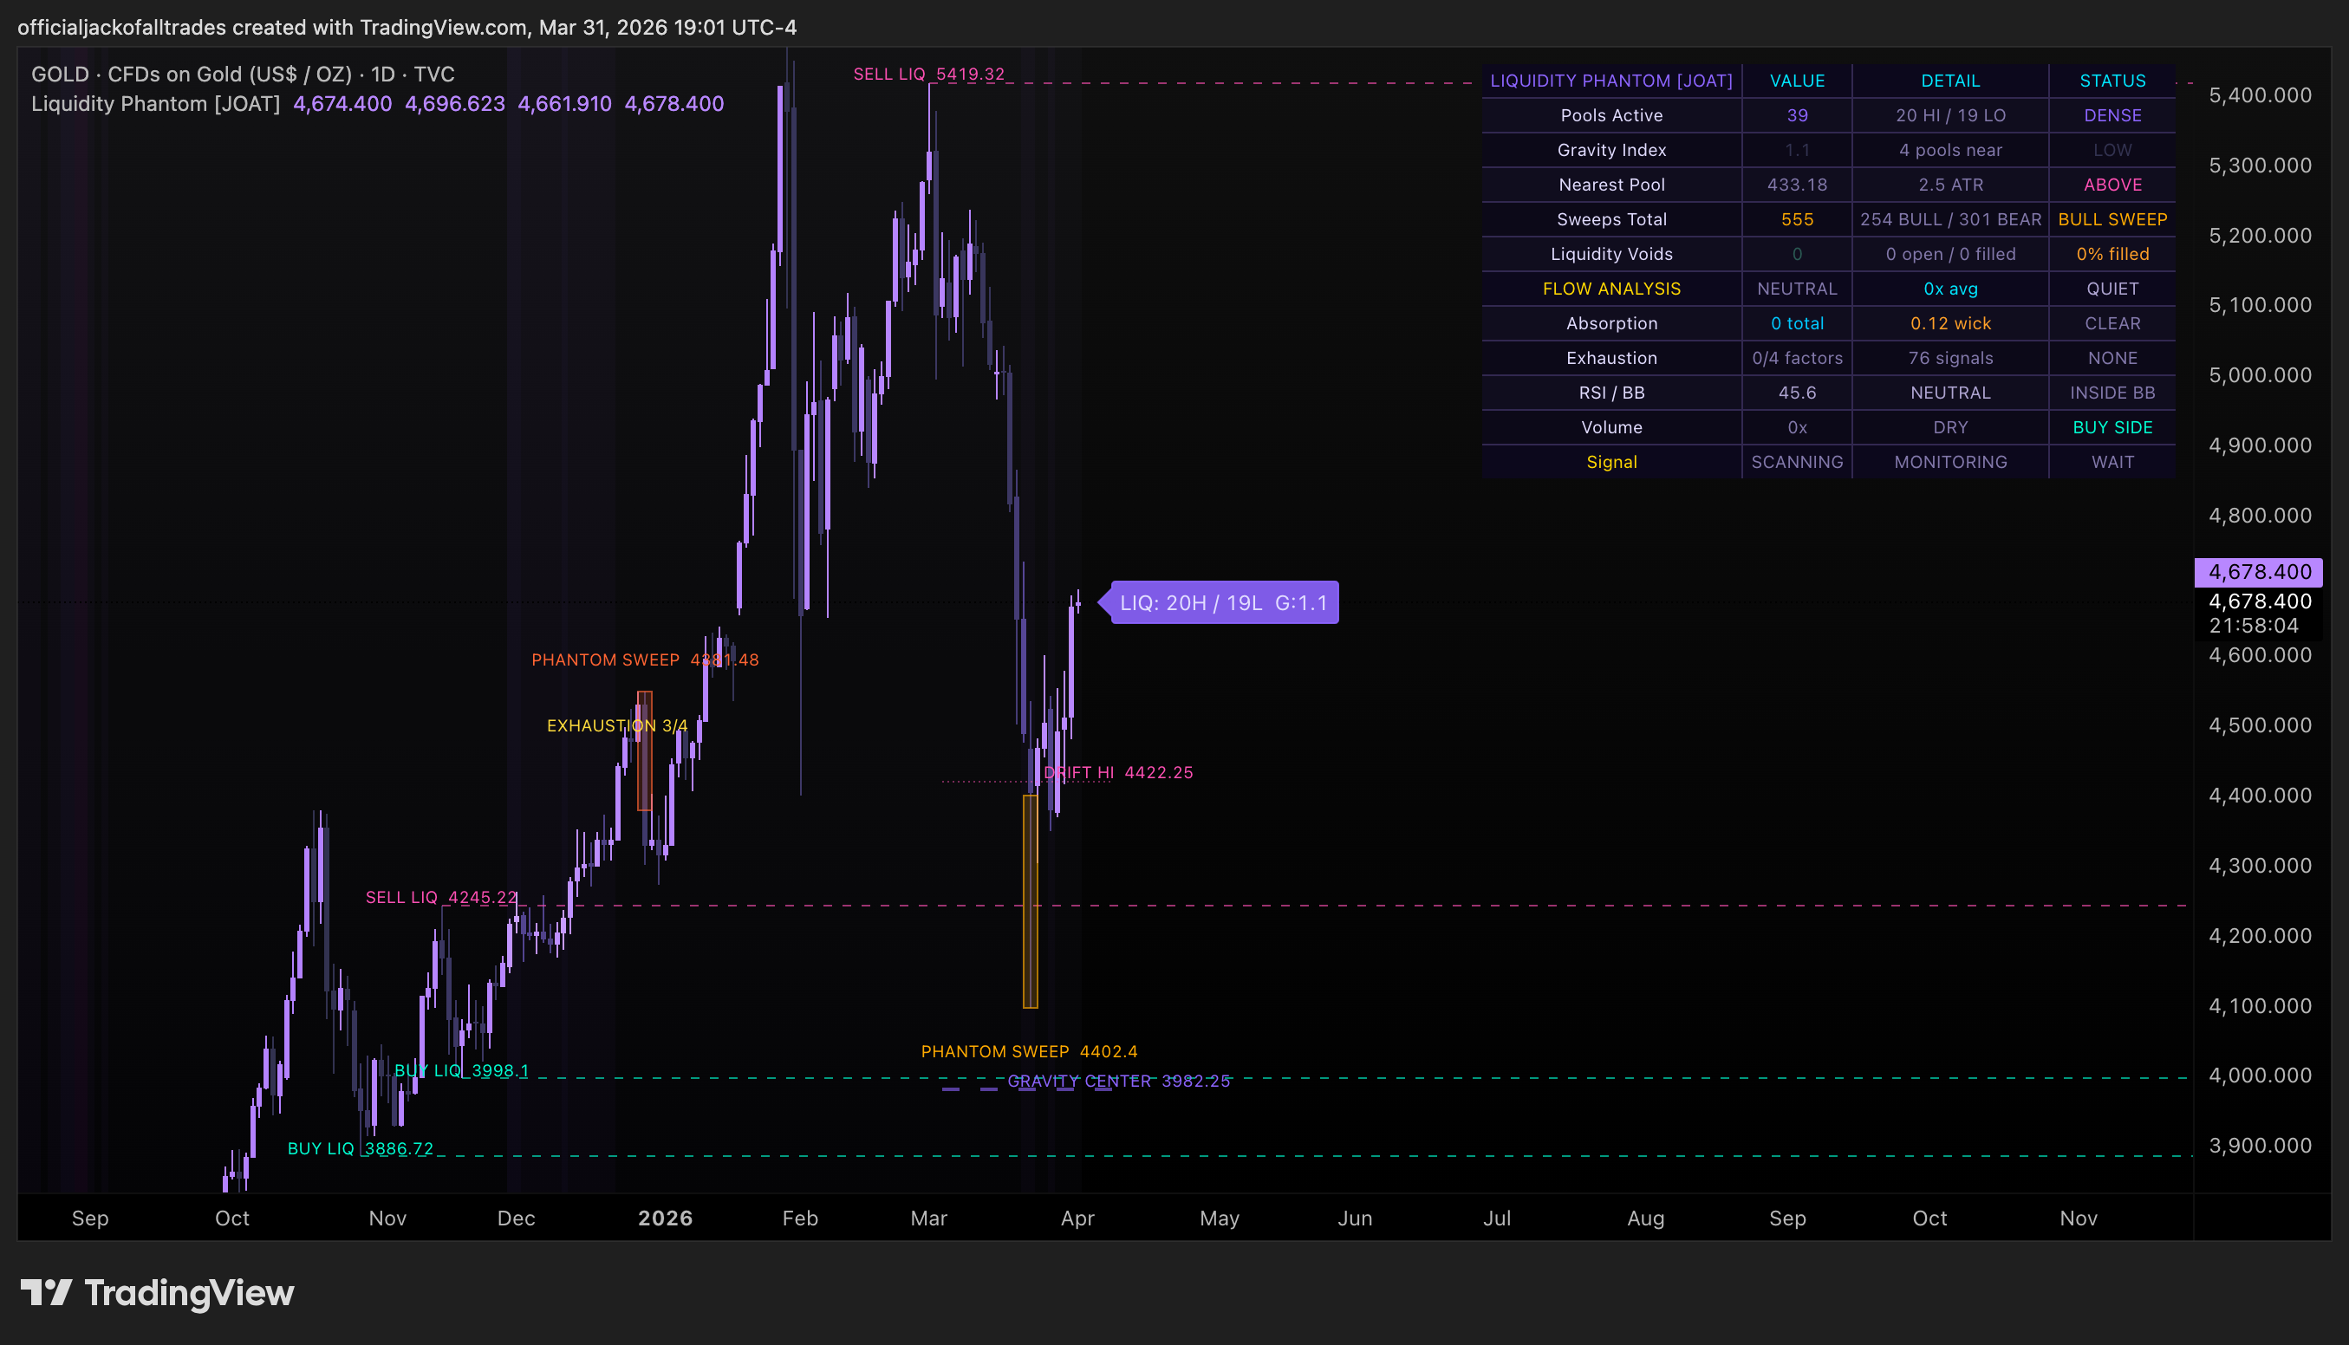Image resolution: width=2349 pixels, height=1345 pixels.
Task: Click the Volume row label
Action: [x=1611, y=426]
